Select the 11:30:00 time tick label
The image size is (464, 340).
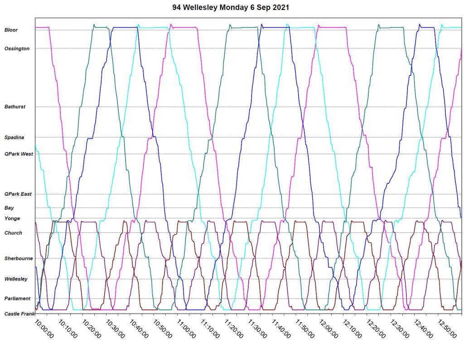coord(257,329)
